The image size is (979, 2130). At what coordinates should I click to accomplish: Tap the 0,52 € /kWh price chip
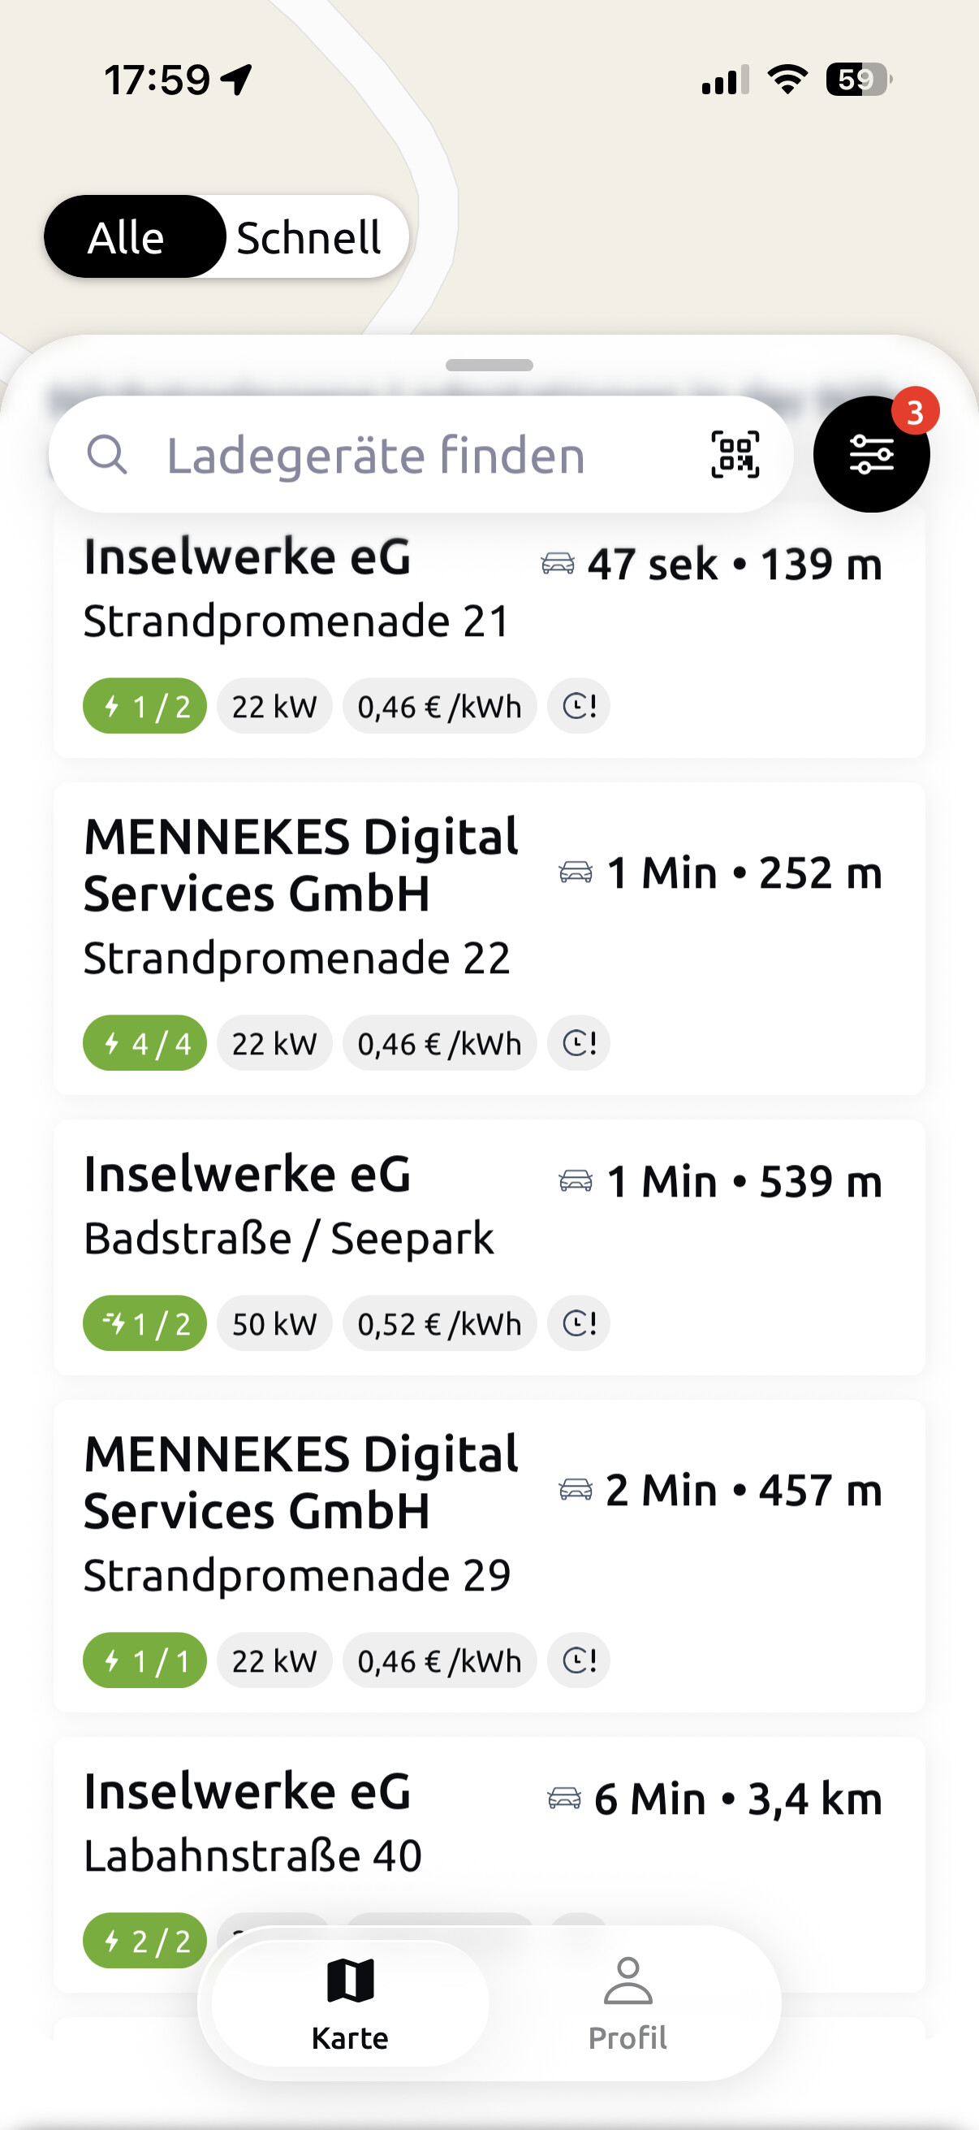[439, 1324]
